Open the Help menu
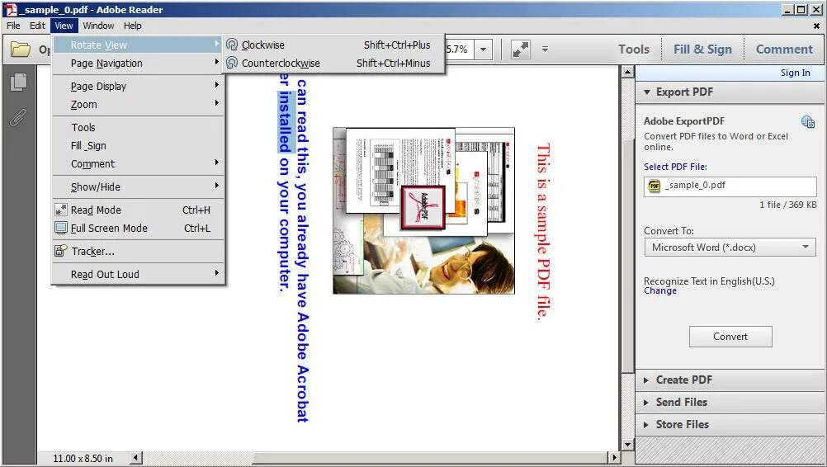Screen dimensions: 827x467 (132, 26)
